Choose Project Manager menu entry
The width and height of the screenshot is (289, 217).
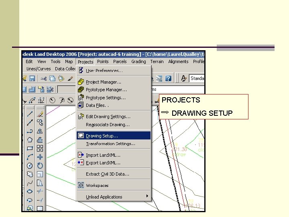click(x=114, y=82)
